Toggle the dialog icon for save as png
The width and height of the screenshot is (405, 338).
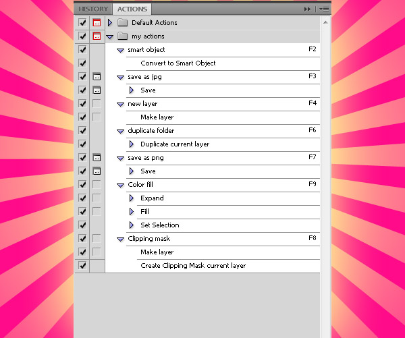click(97, 157)
